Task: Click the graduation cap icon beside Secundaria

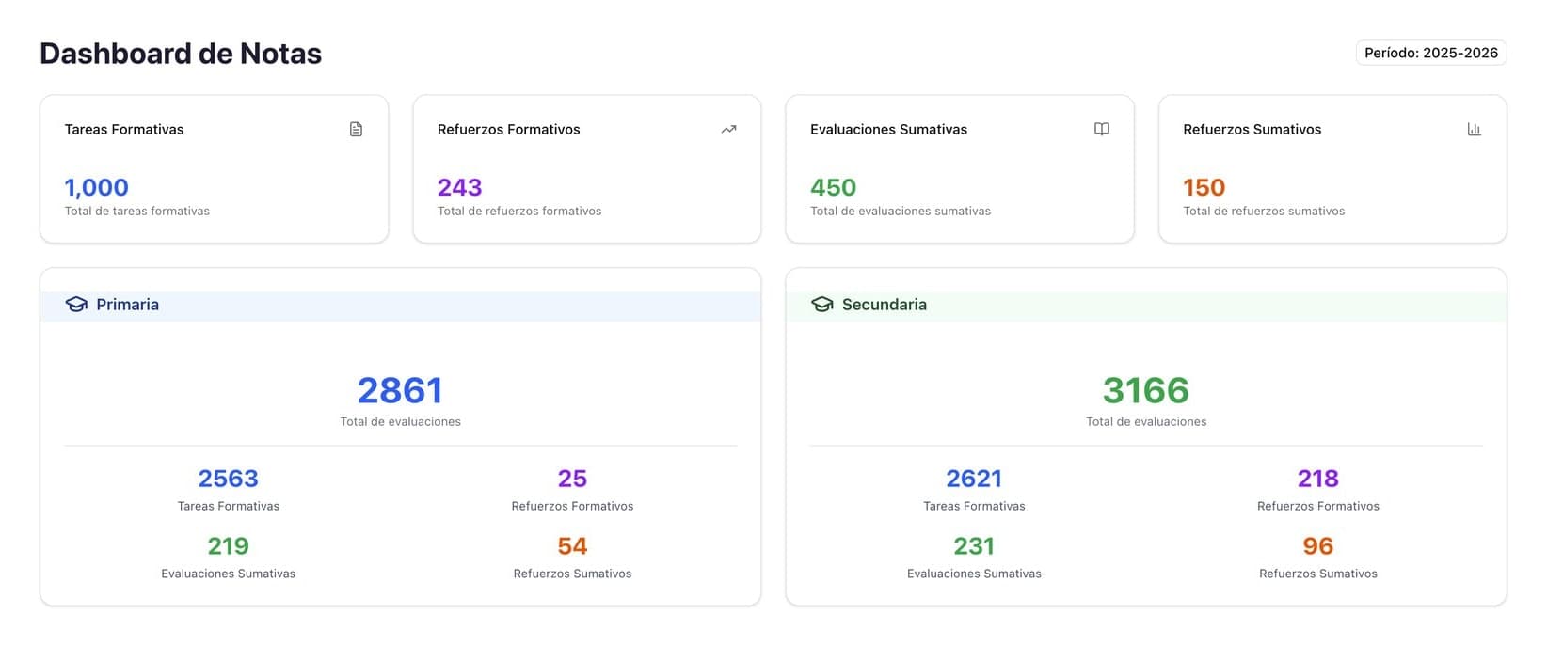Action: pos(822,305)
